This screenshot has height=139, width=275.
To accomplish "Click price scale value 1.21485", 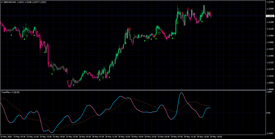I will point(270,56).
